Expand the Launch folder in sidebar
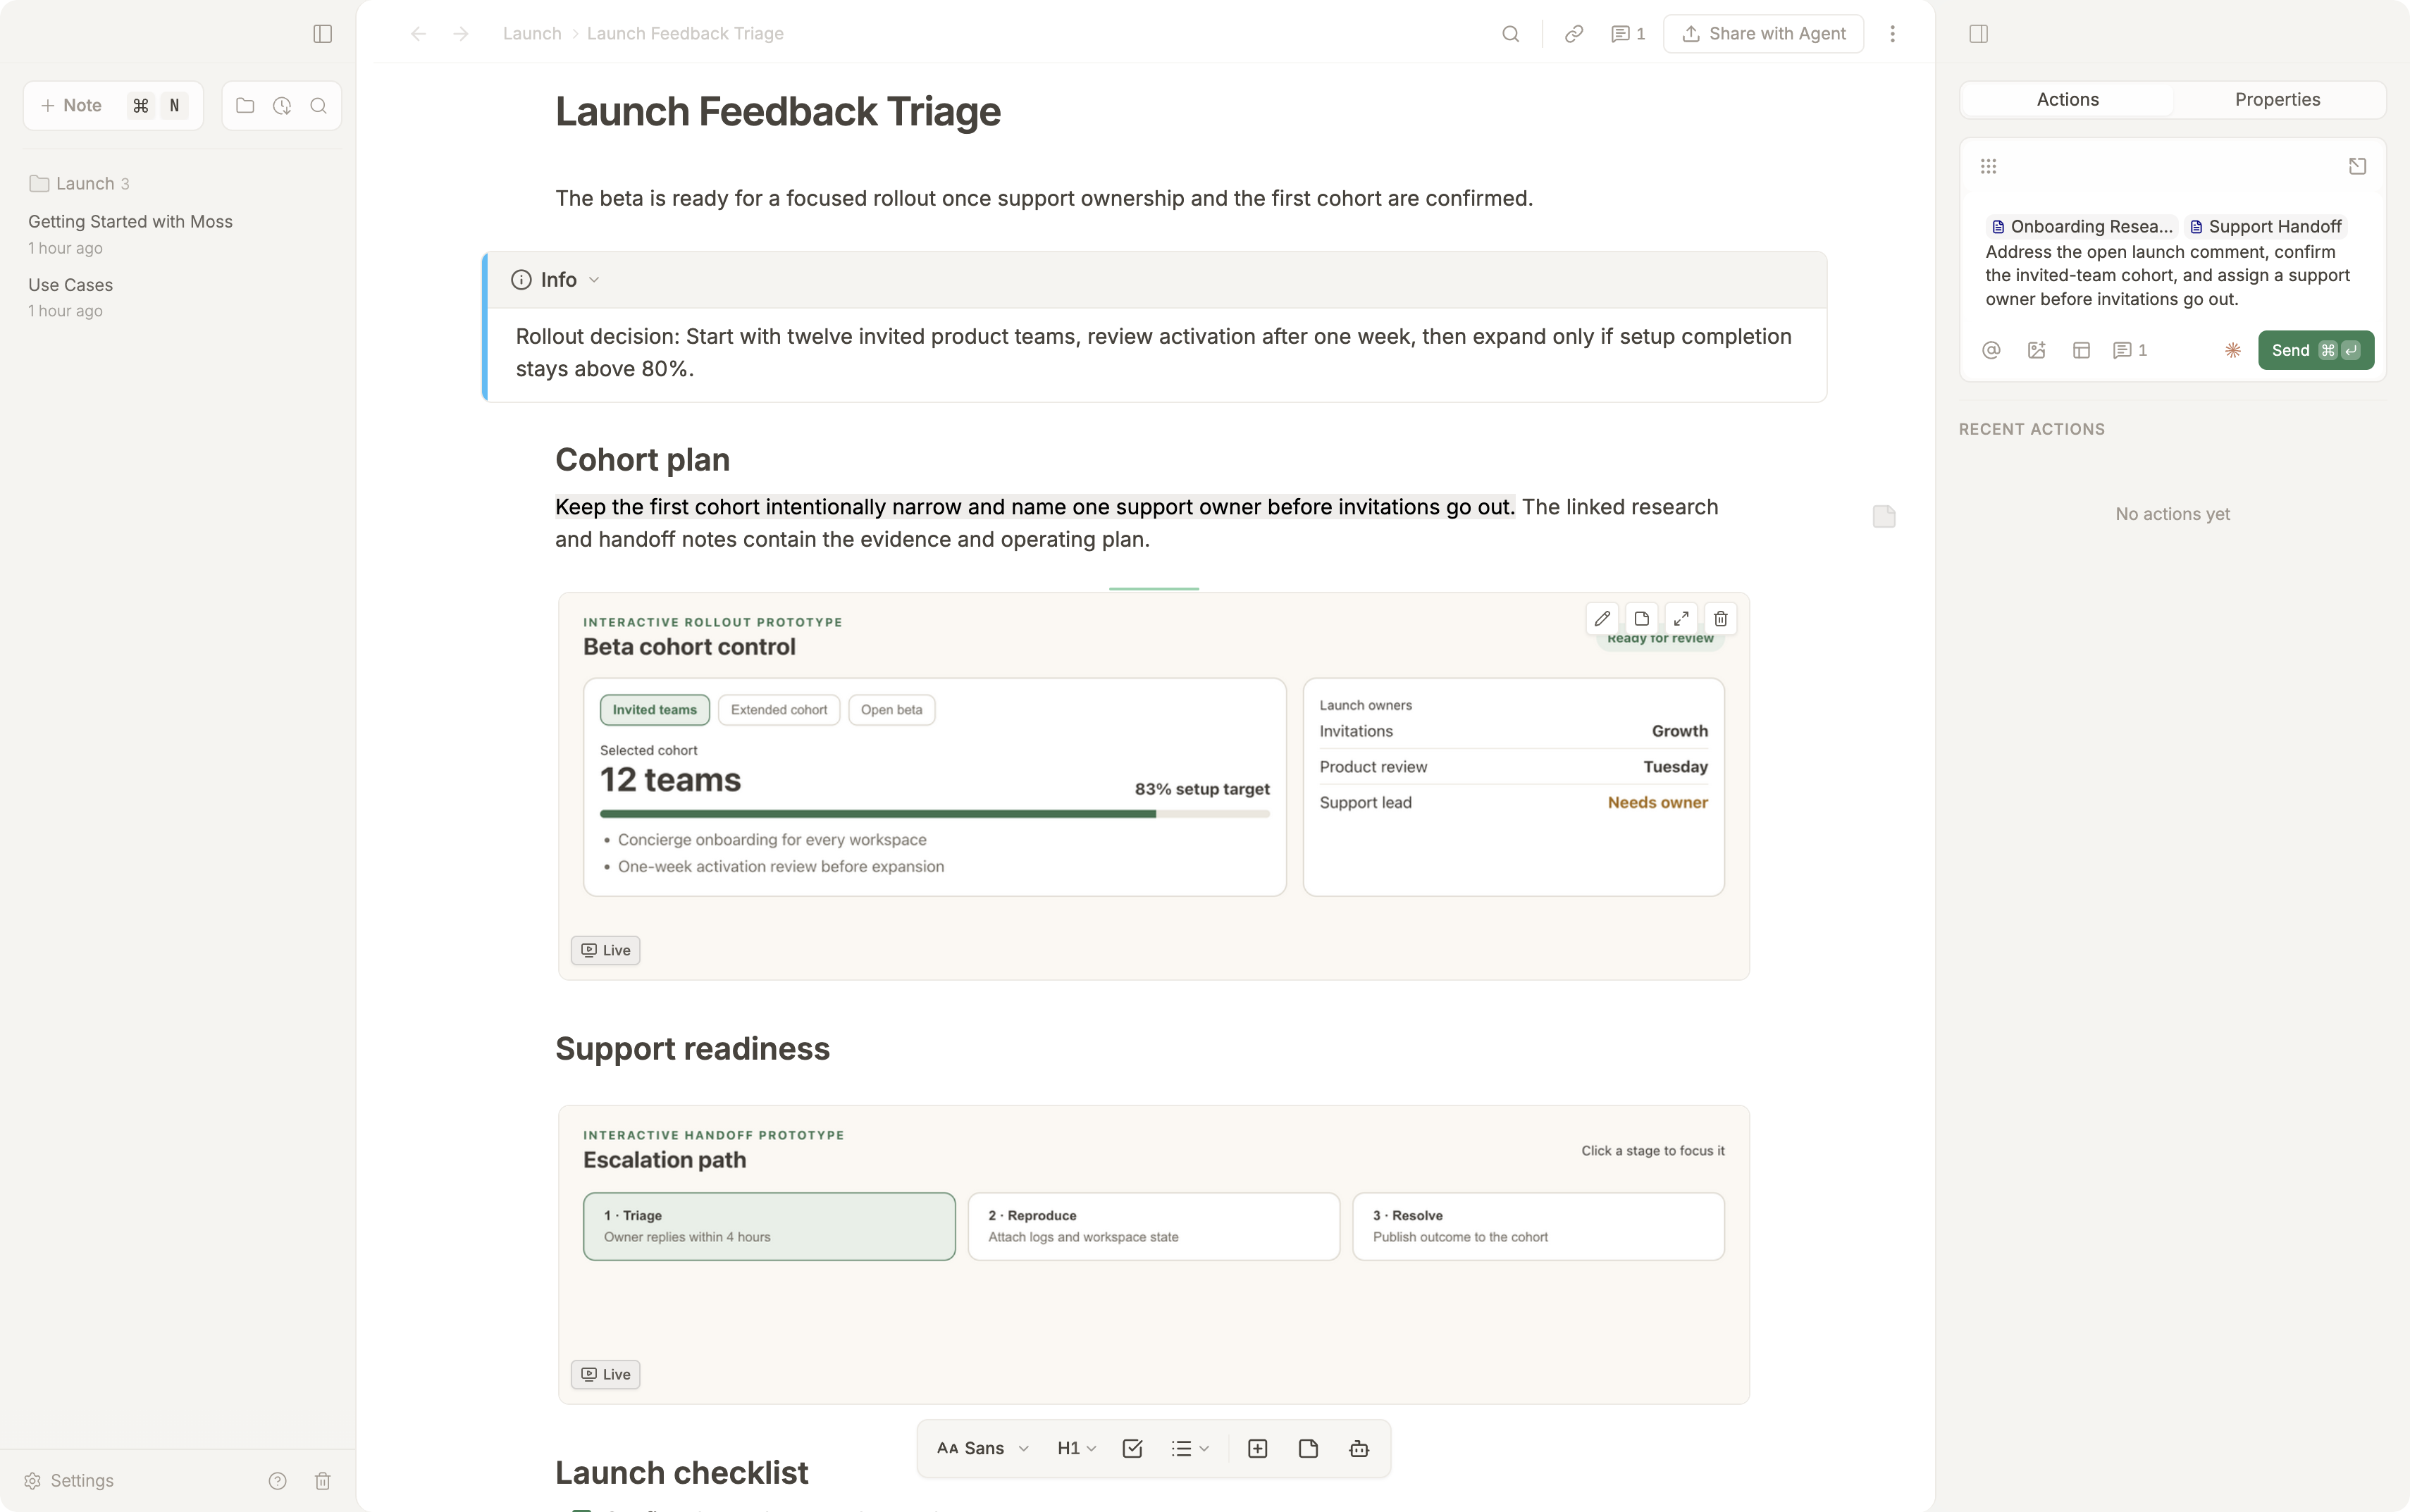The image size is (2410, 1512). pyautogui.click(x=79, y=184)
